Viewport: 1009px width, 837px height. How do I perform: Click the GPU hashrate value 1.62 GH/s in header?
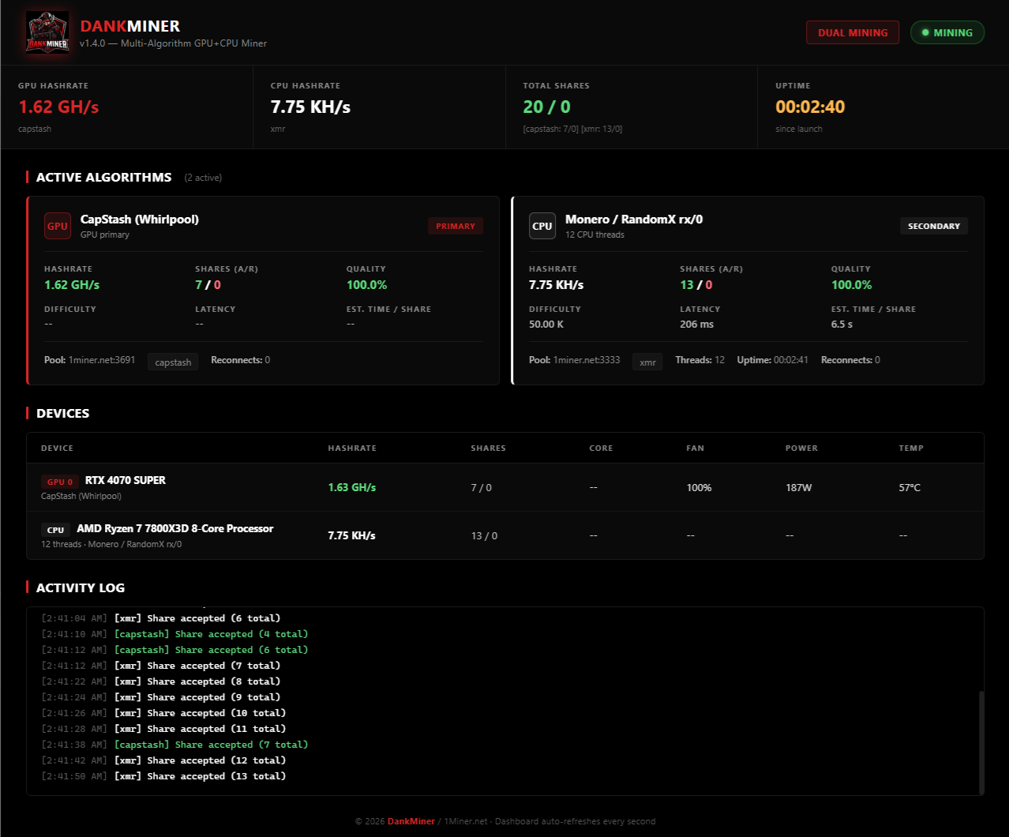pyautogui.click(x=59, y=107)
